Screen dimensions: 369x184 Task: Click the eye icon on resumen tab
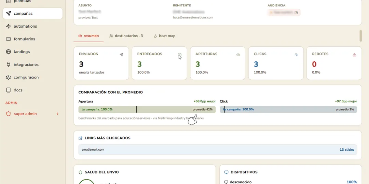80,36
